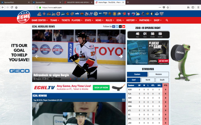The width and height of the screenshot is (201, 125).
Task: Show standings for the South division
Action: [x=162, y=80]
